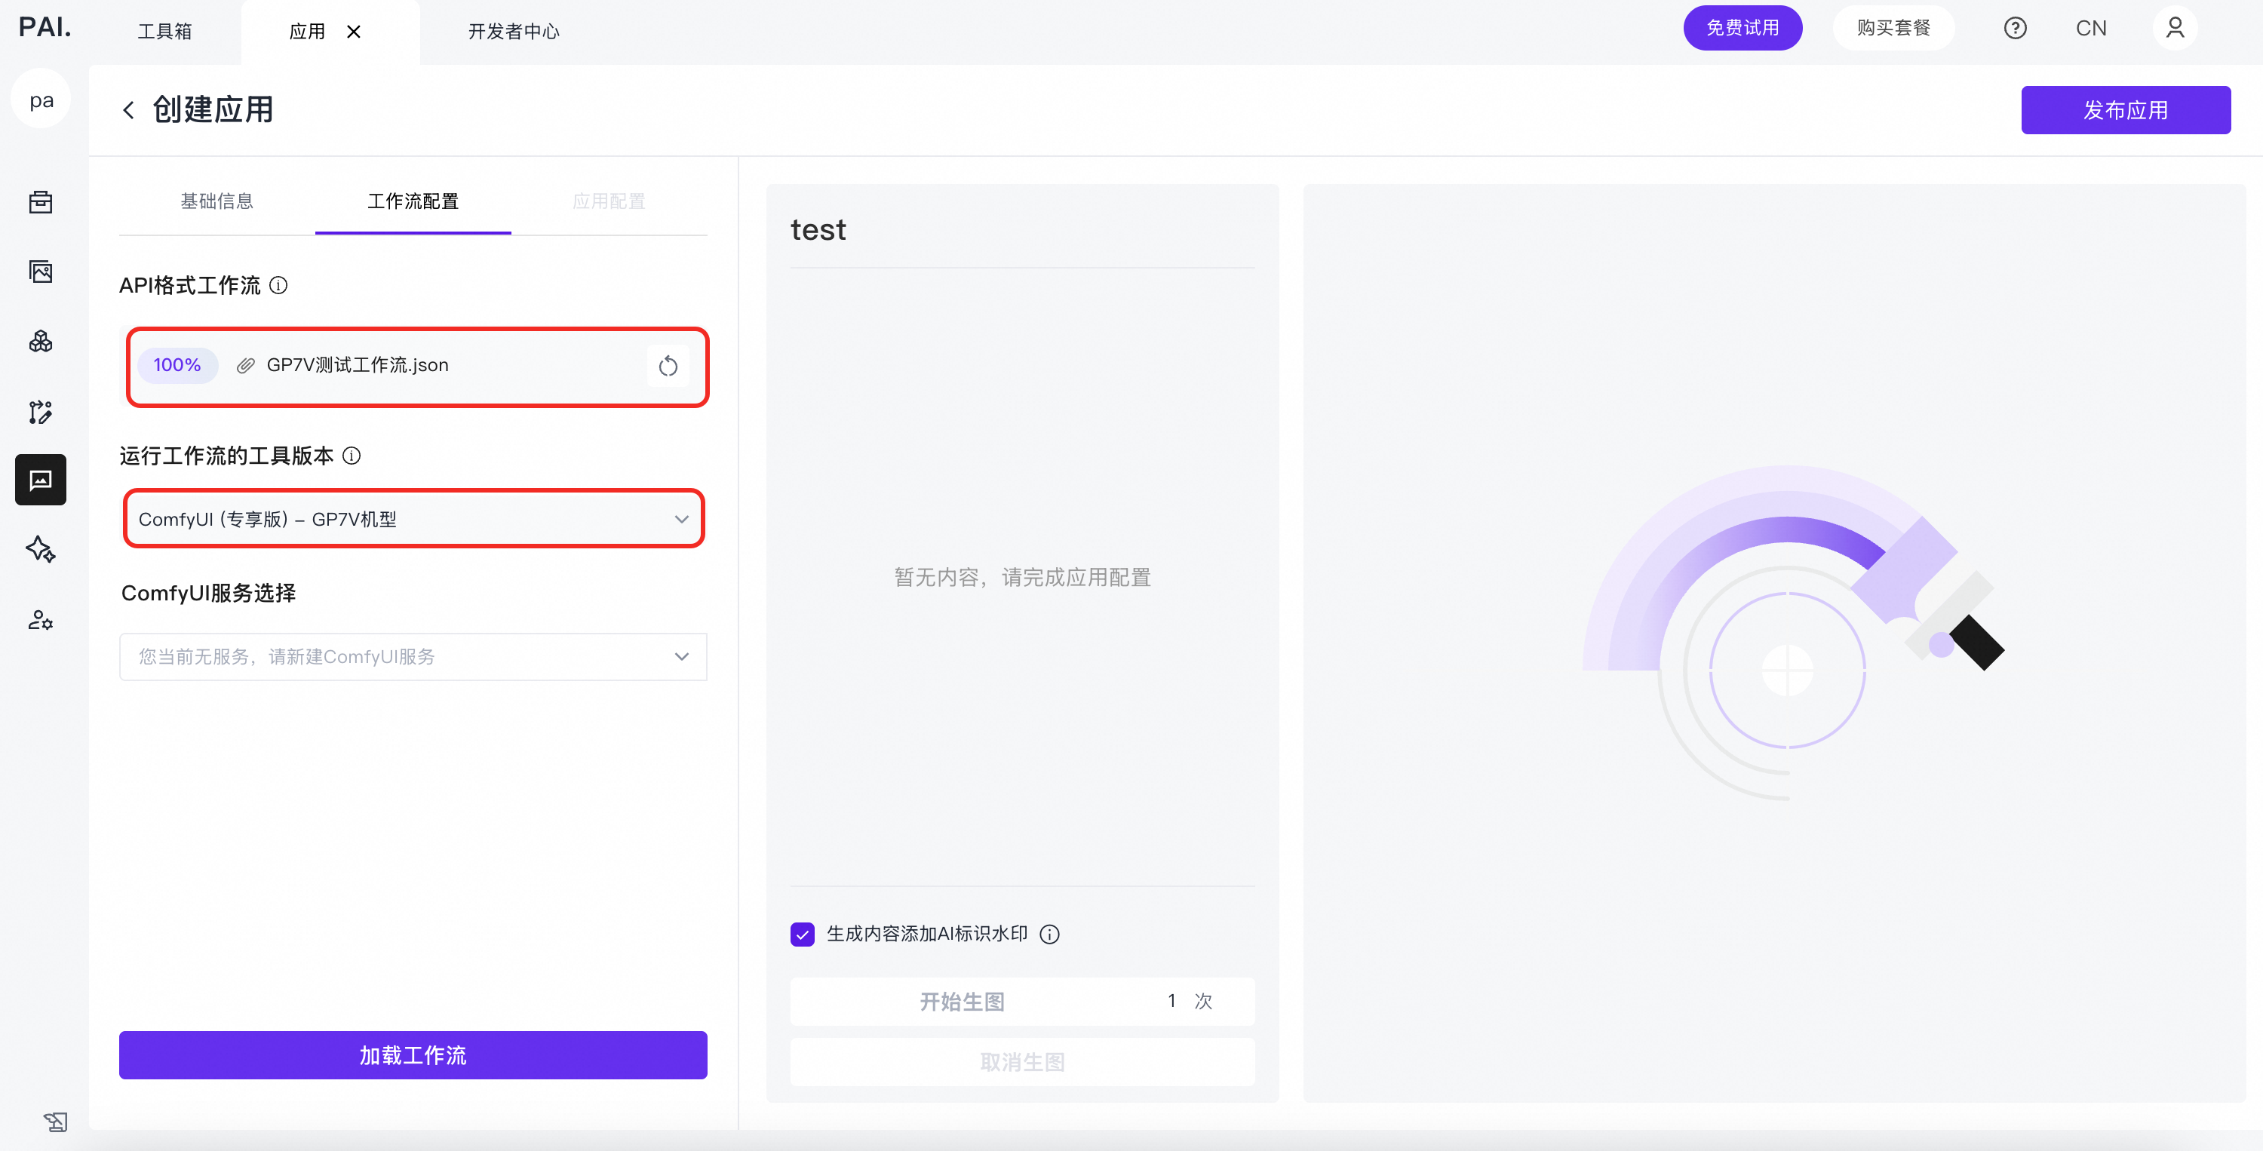The height and width of the screenshot is (1151, 2263).
Task: Click the briefcase toolbox sidebar icon
Action: (x=41, y=202)
